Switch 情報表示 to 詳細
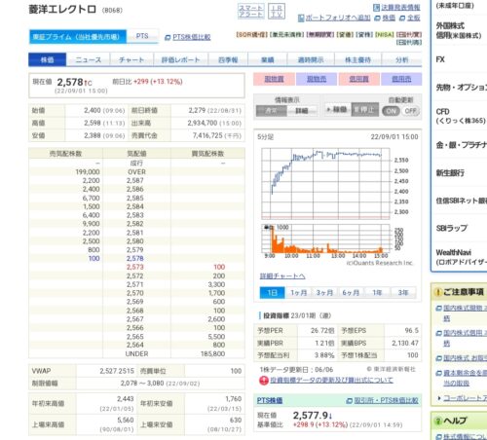487x440 pixels. pos(302,111)
